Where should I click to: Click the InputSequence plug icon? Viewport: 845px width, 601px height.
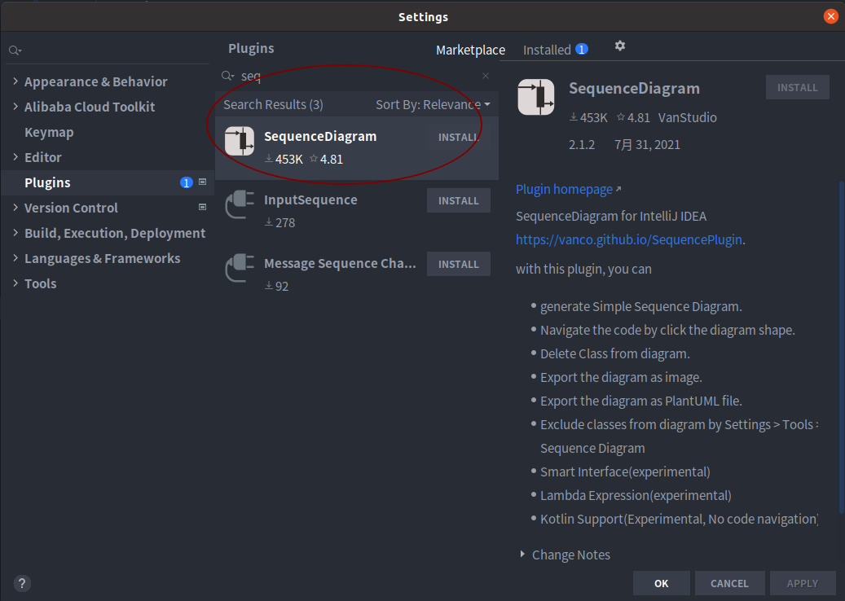click(x=240, y=204)
